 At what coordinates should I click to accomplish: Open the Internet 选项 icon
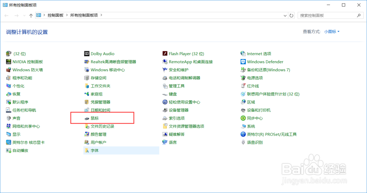pyautogui.click(x=243, y=54)
